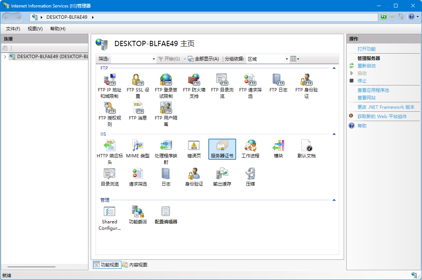
Task: Open FTP 授权规则 icon
Action: point(109,114)
